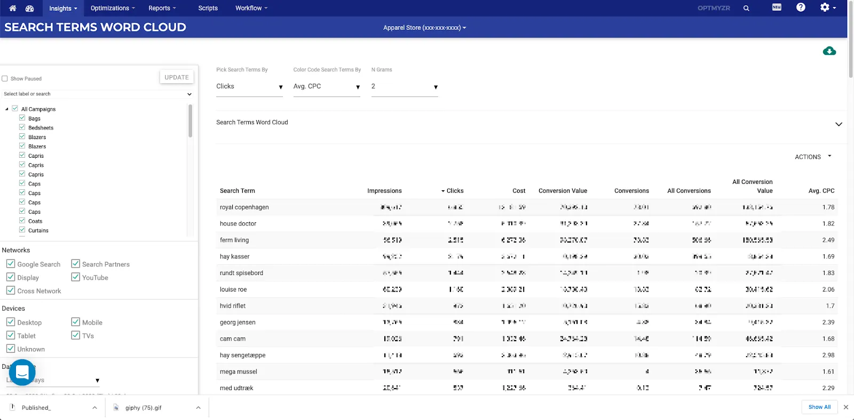854x420 pixels.
Task: Open the dashboard gauge icon
Action: pyautogui.click(x=30, y=8)
